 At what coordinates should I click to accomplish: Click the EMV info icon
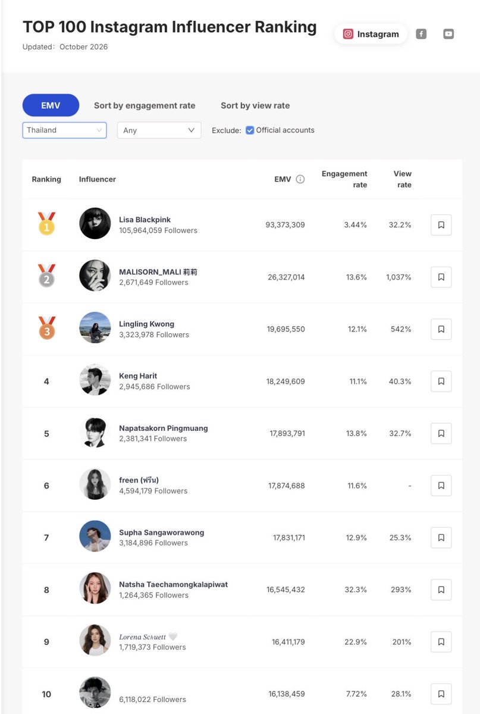[300, 179]
